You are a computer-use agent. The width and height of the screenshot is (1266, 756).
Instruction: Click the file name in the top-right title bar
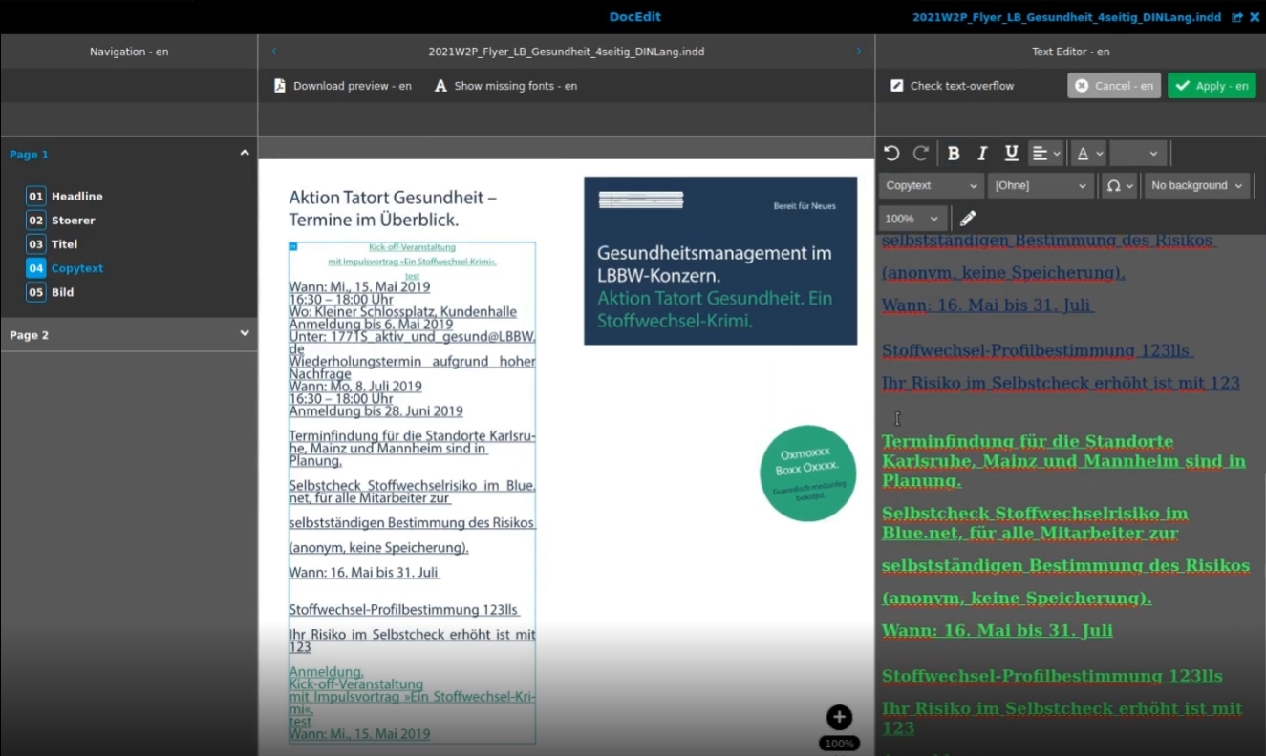click(1066, 17)
